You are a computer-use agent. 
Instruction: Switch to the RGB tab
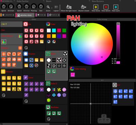41,15
